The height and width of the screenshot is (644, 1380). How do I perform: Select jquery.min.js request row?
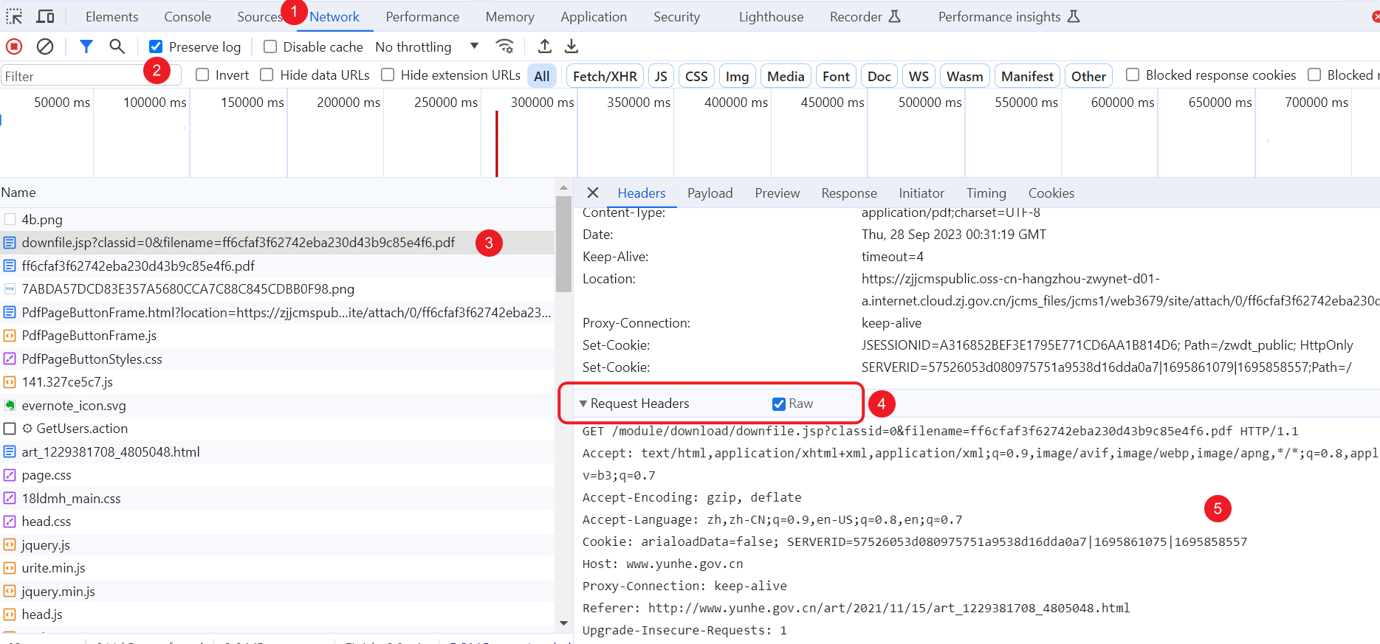277,591
